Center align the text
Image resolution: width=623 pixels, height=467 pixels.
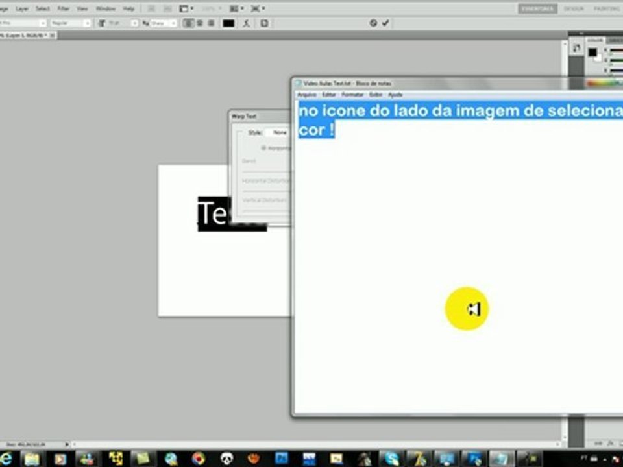(200, 23)
